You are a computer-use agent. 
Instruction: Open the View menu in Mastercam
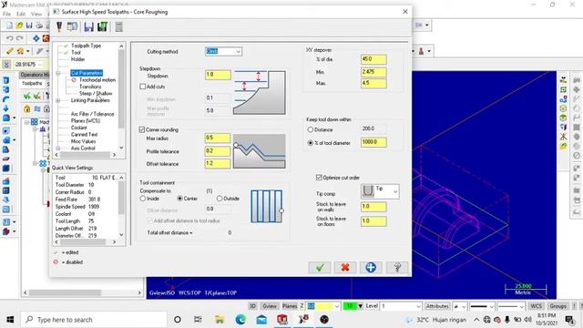(x=36, y=15)
